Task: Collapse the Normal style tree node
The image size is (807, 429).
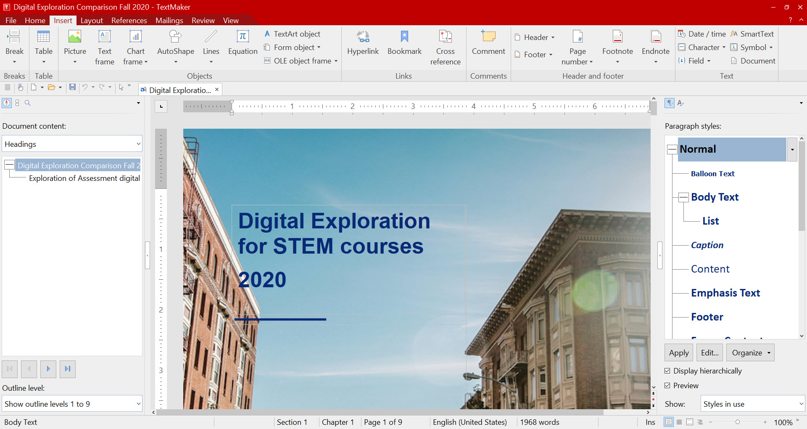Action: (x=672, y=149)
